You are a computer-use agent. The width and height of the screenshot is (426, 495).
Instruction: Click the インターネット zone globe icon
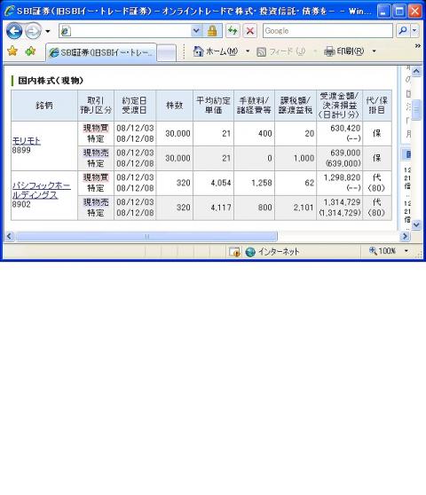(250, 252)
